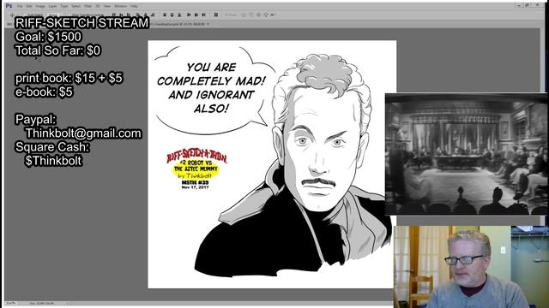Click the Doc size info in status bar
Viewport: 549px width, 308px height.
pyautogui.click(x=42, y=304)
